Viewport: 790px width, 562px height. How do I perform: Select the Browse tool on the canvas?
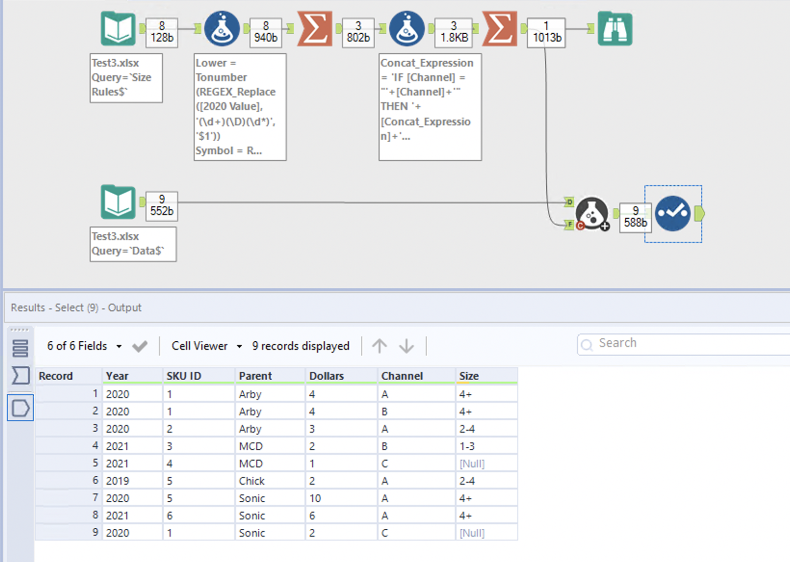click(x=615, y=29)
